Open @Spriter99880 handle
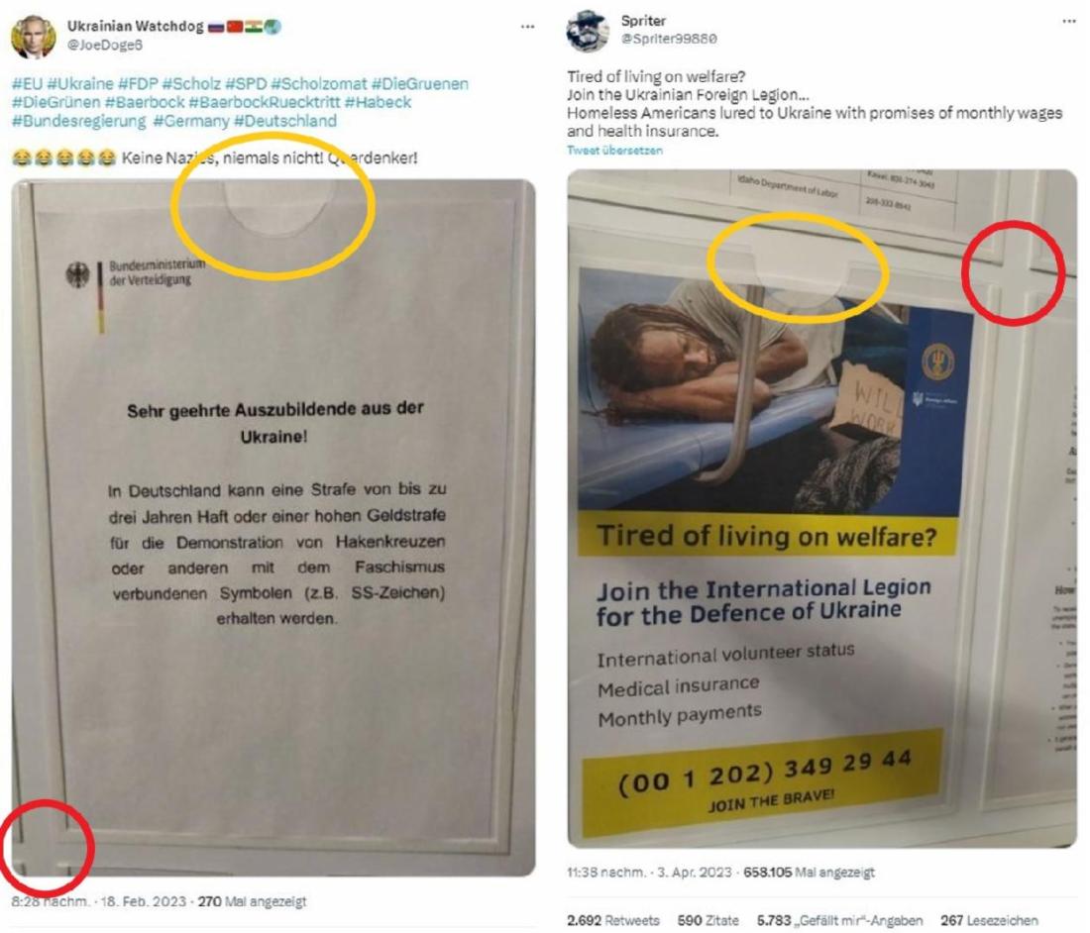Screen dimensions: 1090x933 pos(669,39)
